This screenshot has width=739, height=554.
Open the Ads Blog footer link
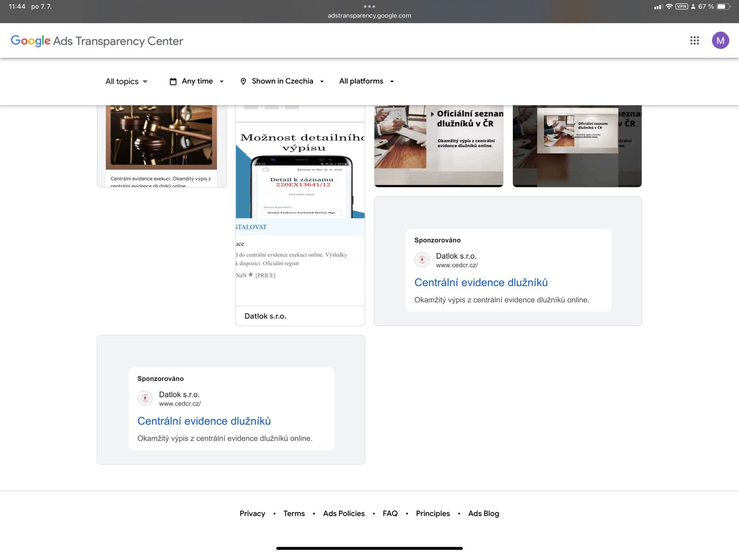(484, 513)
